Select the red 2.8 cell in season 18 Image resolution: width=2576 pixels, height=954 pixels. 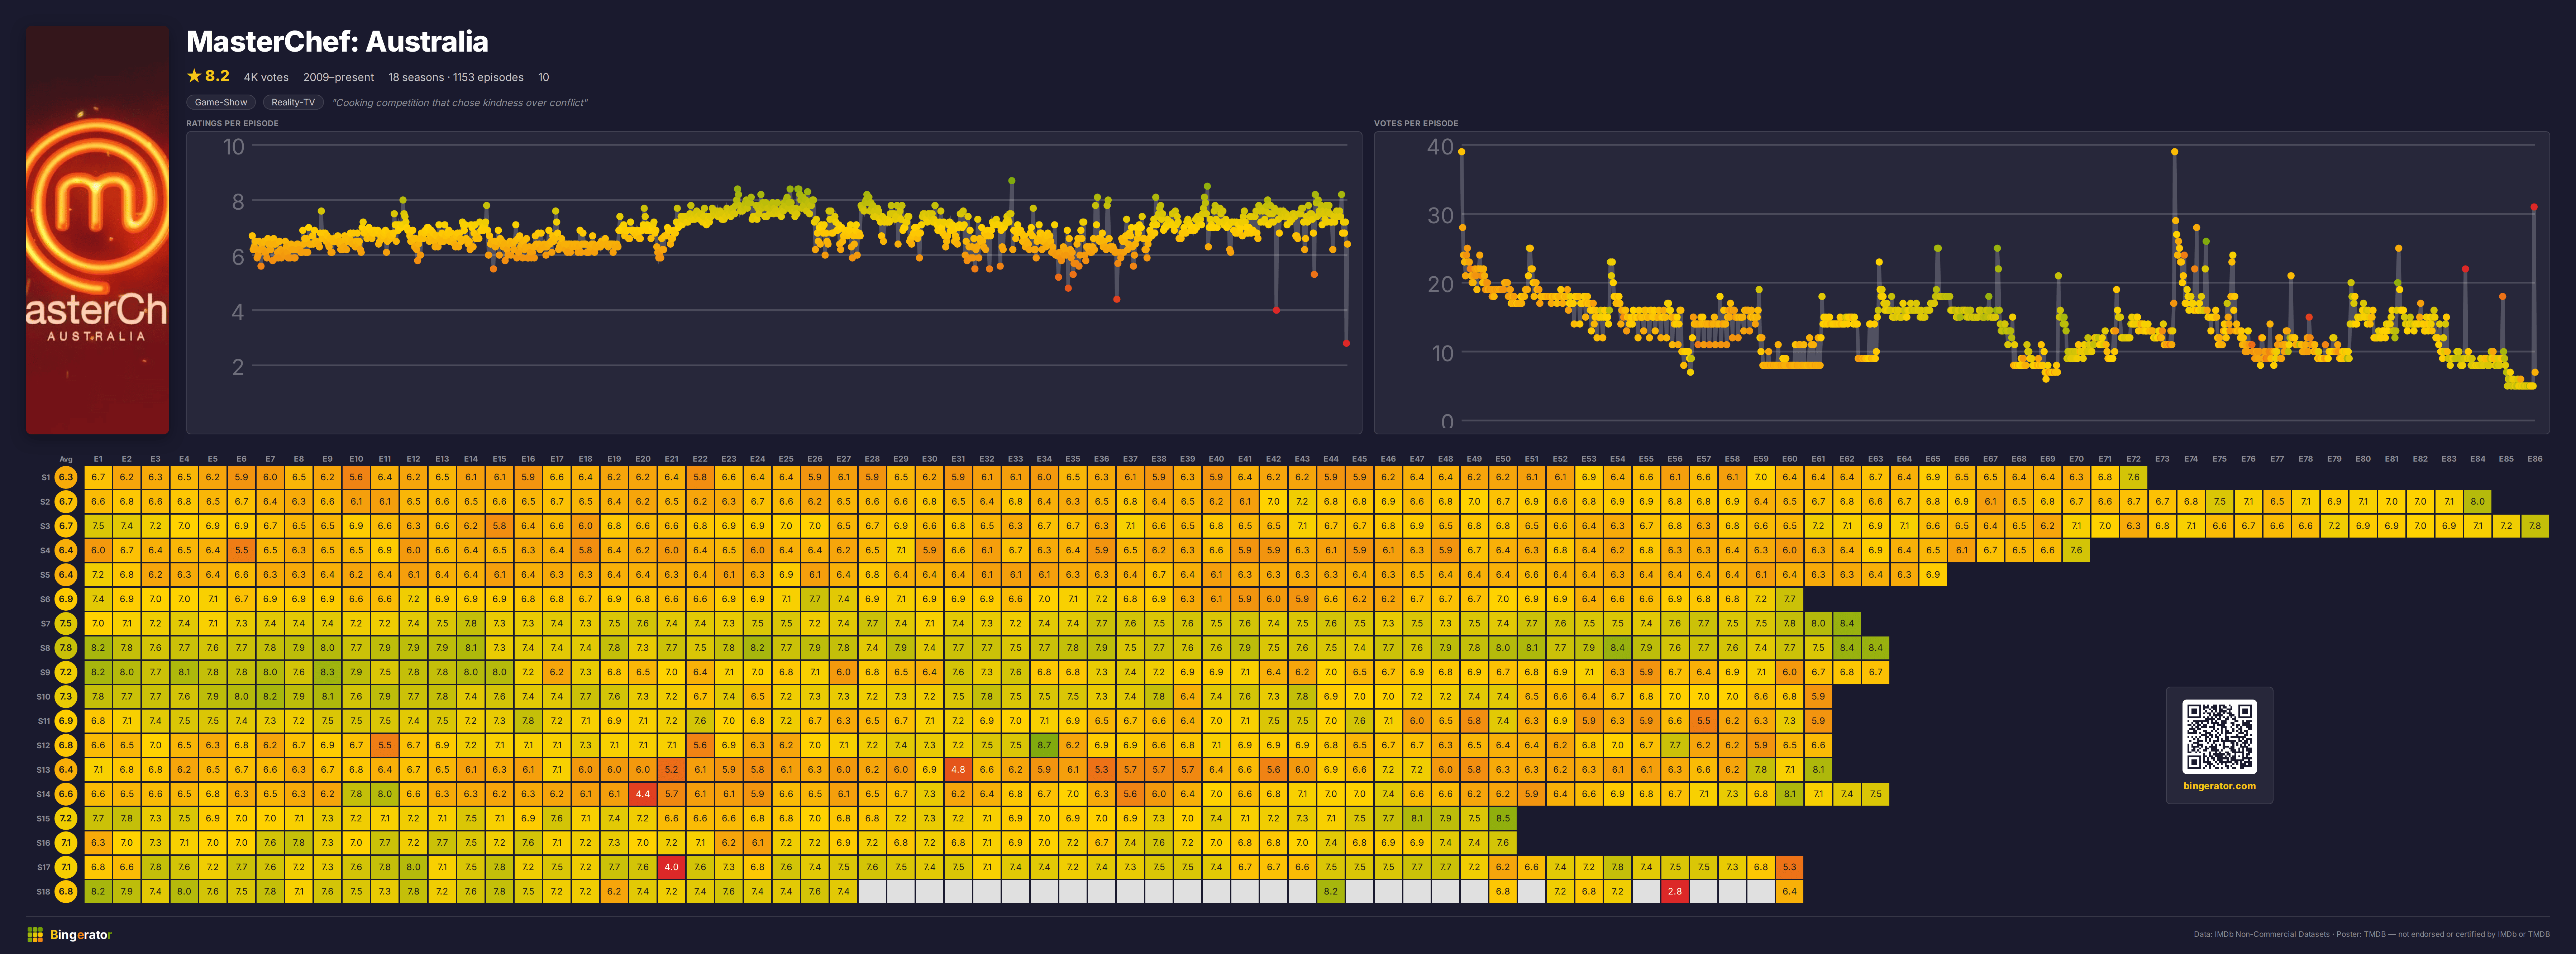tap(1675, 891)
